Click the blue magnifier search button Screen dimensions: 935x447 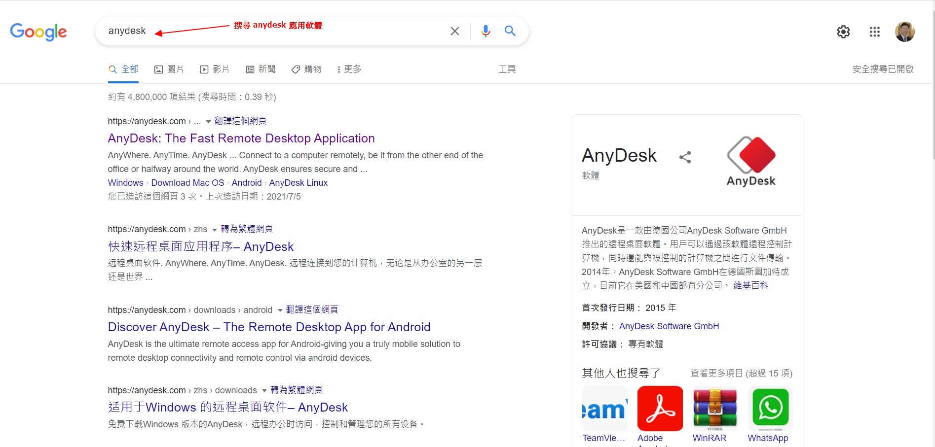510,31
